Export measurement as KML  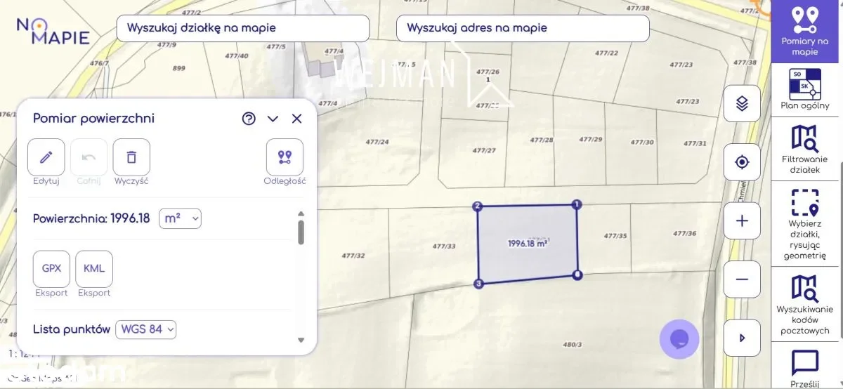coord(94,269)
